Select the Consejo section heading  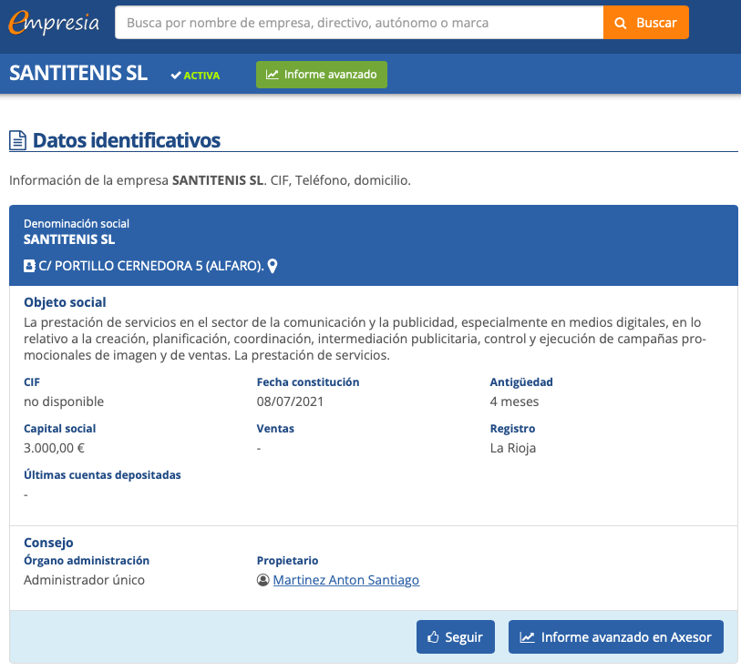pos(48,543)
